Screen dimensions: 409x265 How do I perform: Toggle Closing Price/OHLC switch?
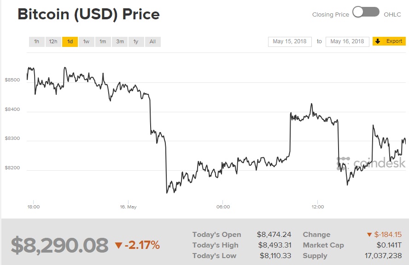point(366,12)
